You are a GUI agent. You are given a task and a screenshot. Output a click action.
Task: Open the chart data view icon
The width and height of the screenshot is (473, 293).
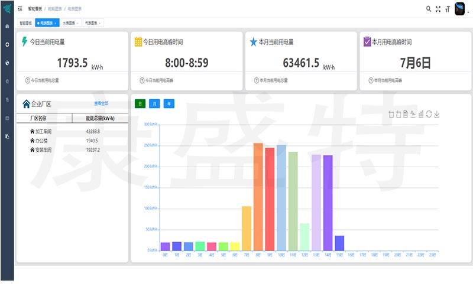tap(406, 114)
